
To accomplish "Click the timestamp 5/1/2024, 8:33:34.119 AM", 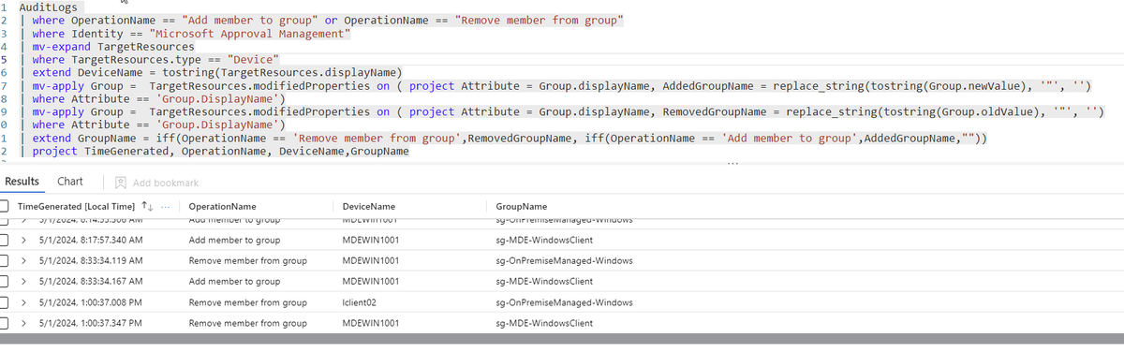I will (91, 260).
